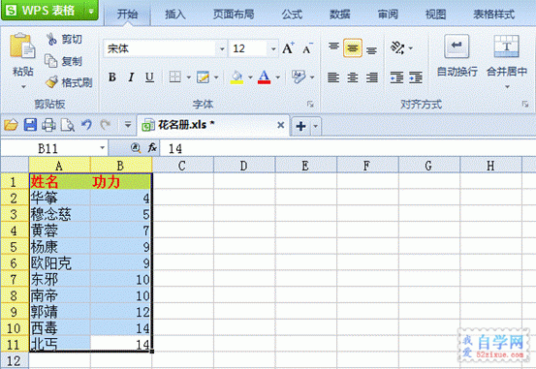Align text left
Screen dimensions: 536x369
coord(333,77)
